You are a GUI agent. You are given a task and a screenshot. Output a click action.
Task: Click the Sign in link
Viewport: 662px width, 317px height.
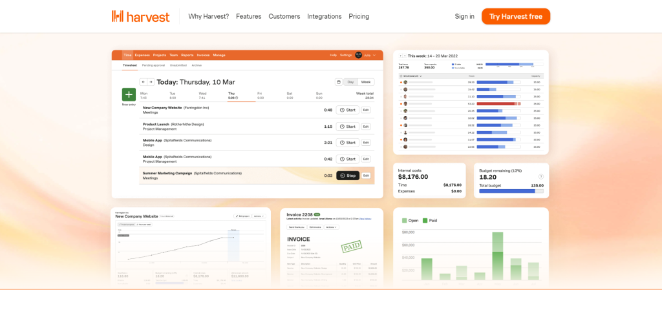click(x=464, y=16)
